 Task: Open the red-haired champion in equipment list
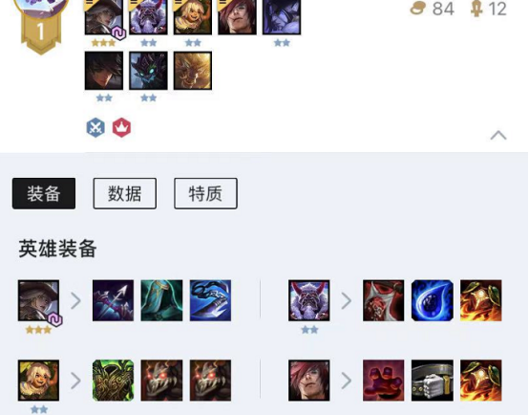[309, 381]
